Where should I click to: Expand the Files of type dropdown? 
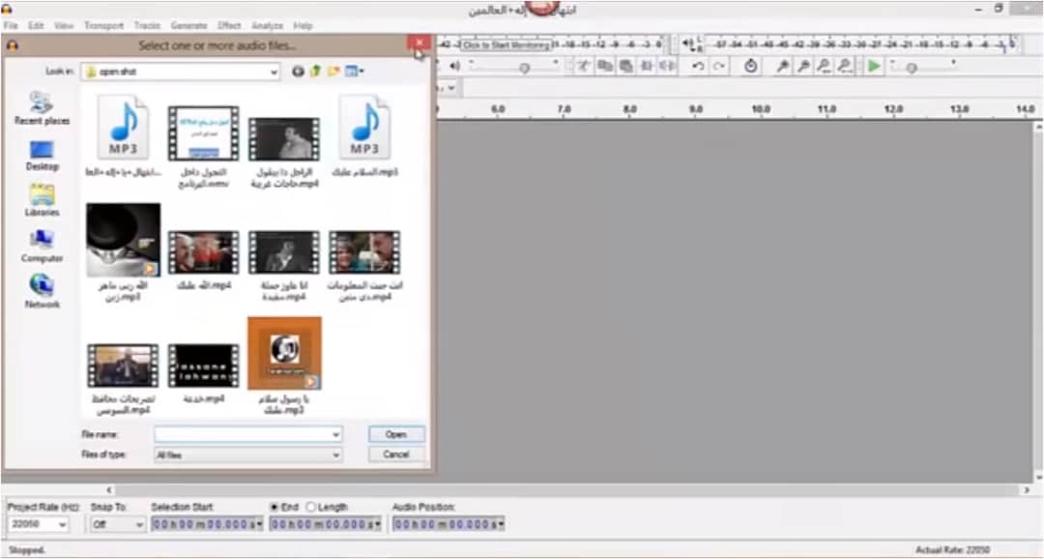click(x=335, y=455)
